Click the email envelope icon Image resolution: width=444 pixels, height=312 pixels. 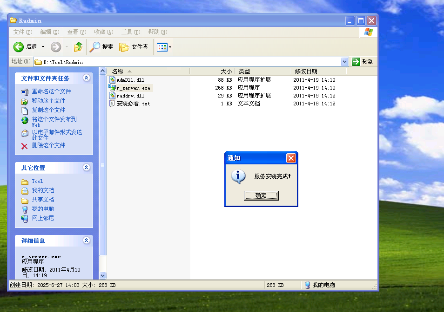(x=25, y=133)
